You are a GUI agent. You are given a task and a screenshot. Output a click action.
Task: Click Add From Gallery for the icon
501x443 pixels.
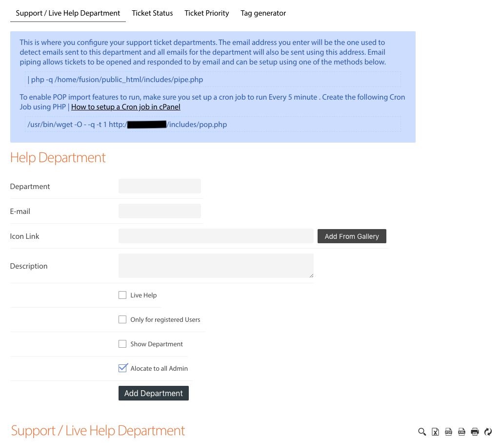click(352, 236)
